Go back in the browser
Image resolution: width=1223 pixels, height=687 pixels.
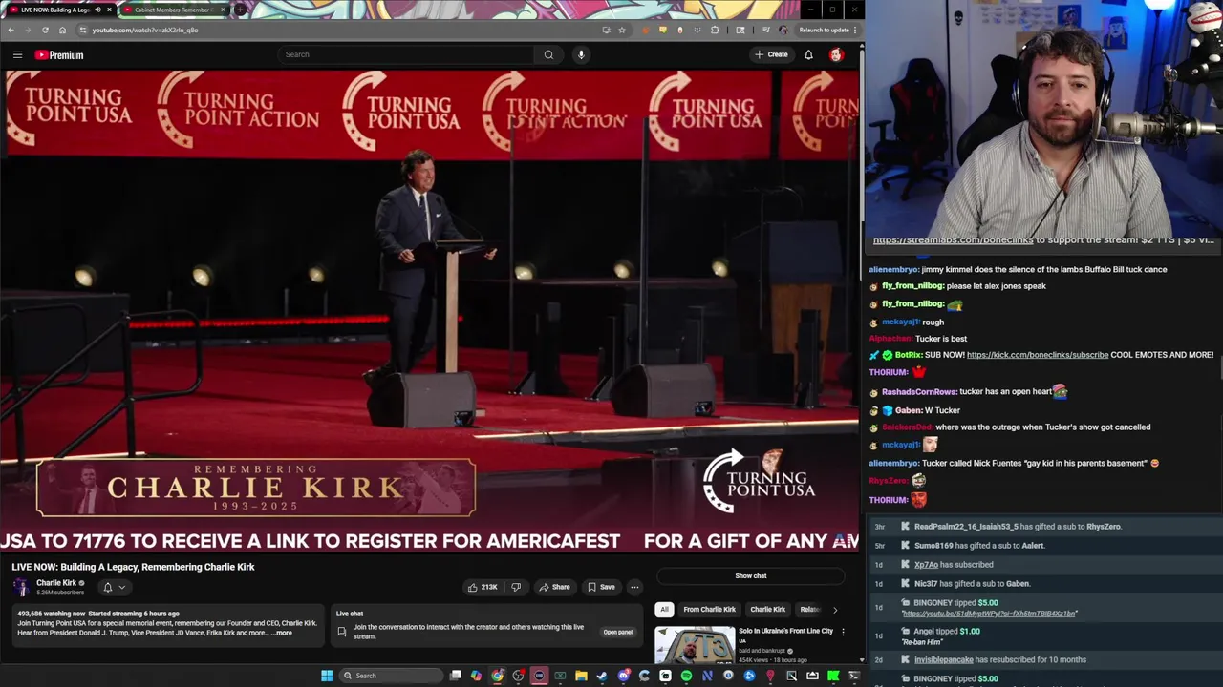11,30
